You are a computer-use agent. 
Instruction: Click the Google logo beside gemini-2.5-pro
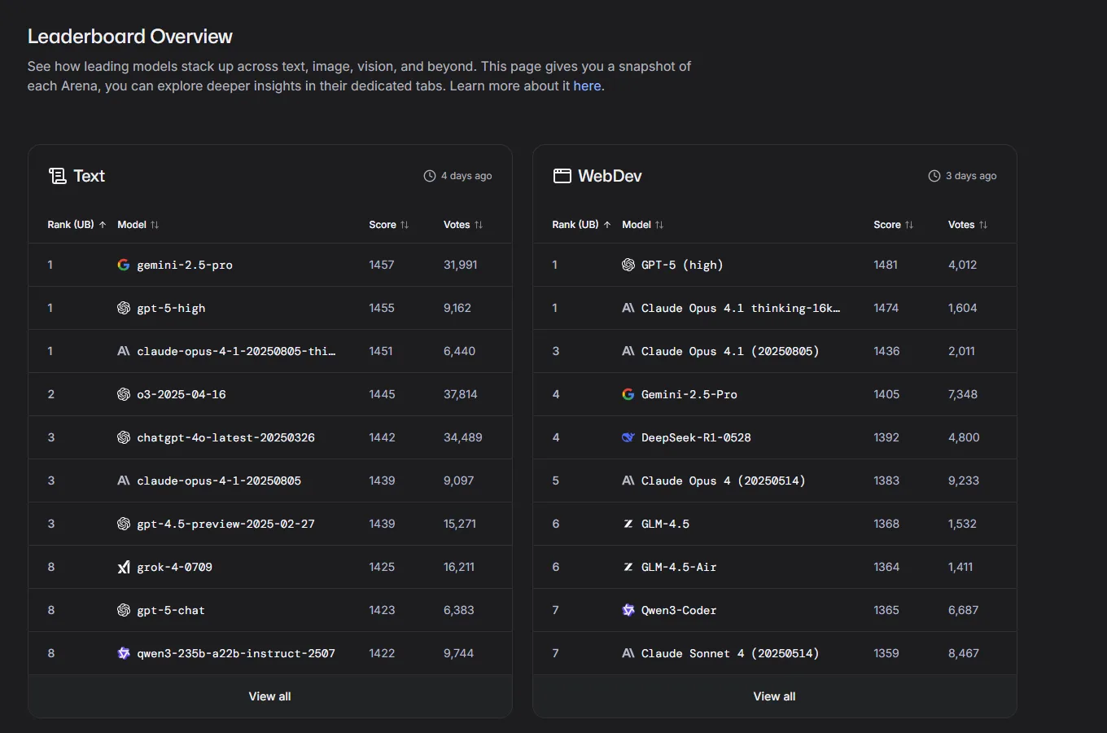(124, 265)
